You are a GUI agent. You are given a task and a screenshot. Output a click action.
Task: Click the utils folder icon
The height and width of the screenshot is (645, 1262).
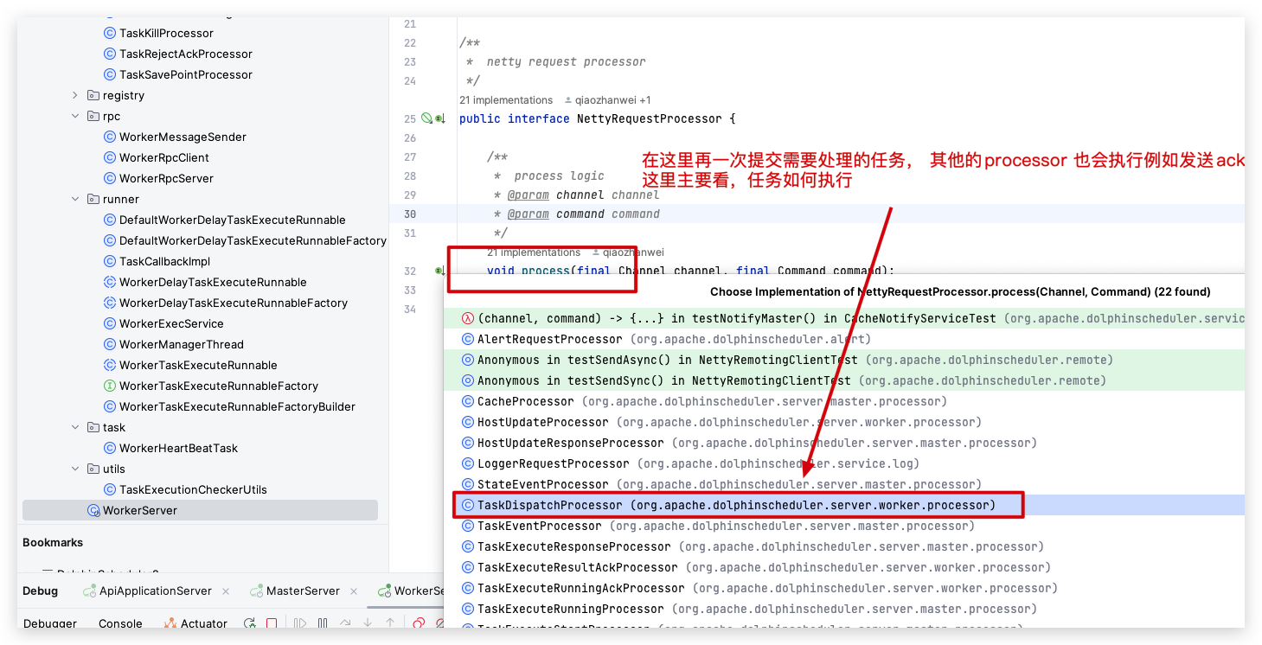tap(93, 469)
